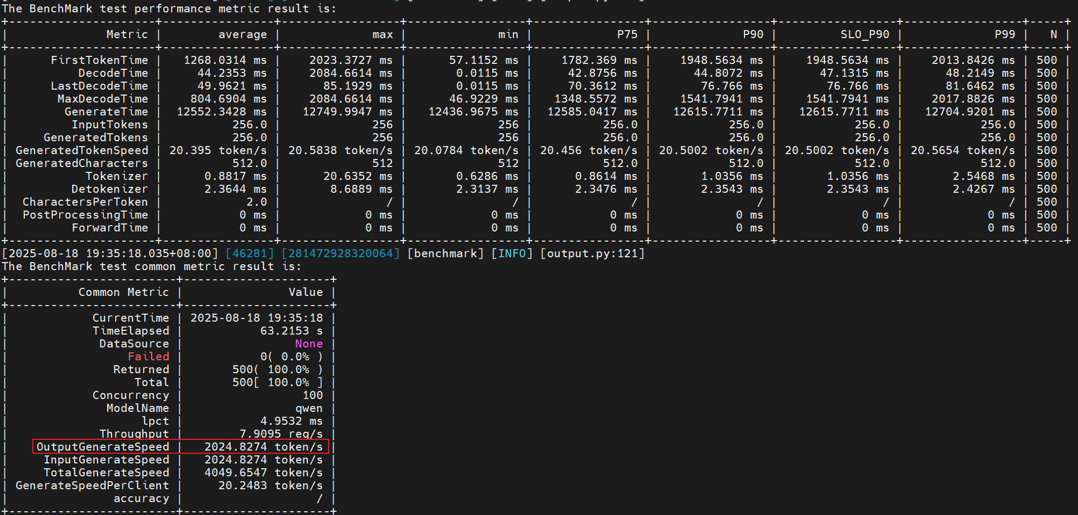Select the ModelName value qwen

pos(309,408)
